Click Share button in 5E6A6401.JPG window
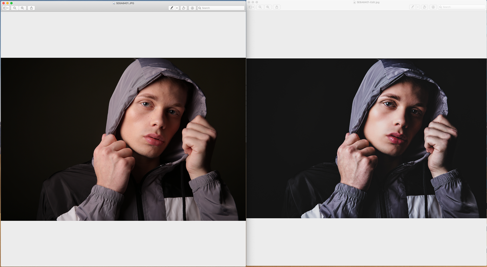487x267 pixels. pos(31,8)
